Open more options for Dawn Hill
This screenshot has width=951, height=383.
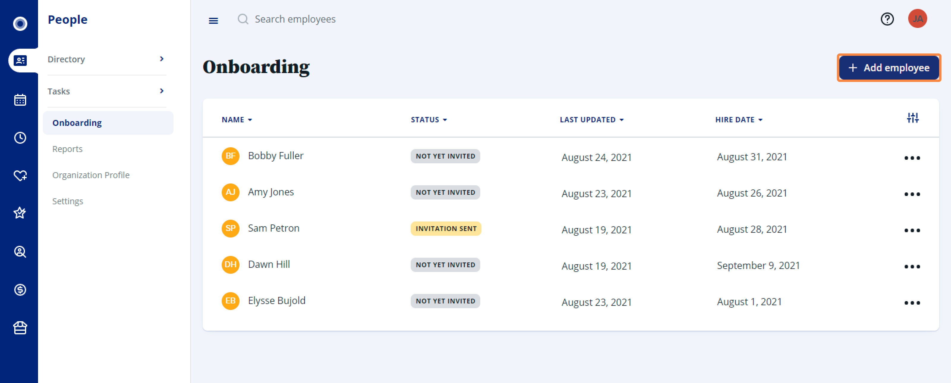[912, 266]
